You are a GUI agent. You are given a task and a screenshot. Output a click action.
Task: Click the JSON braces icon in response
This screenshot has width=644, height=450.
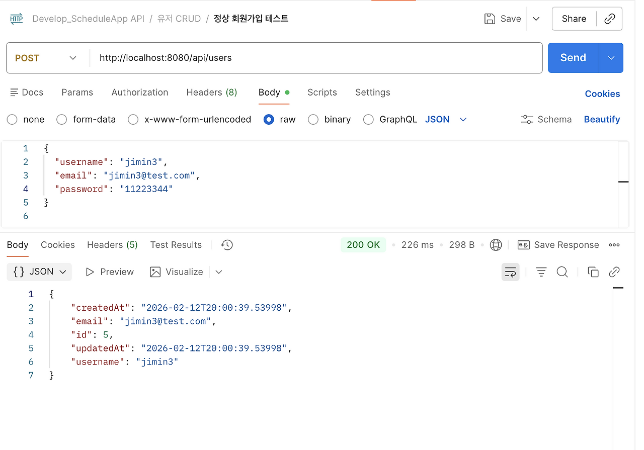pos(19,272)
